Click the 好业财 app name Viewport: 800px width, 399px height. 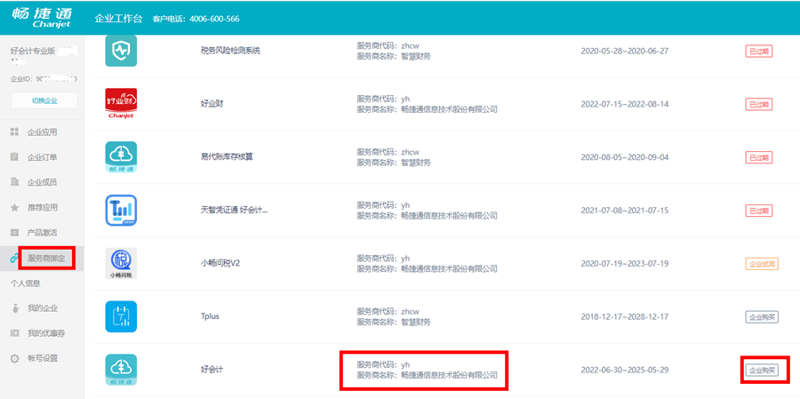(x=212, y=104)
